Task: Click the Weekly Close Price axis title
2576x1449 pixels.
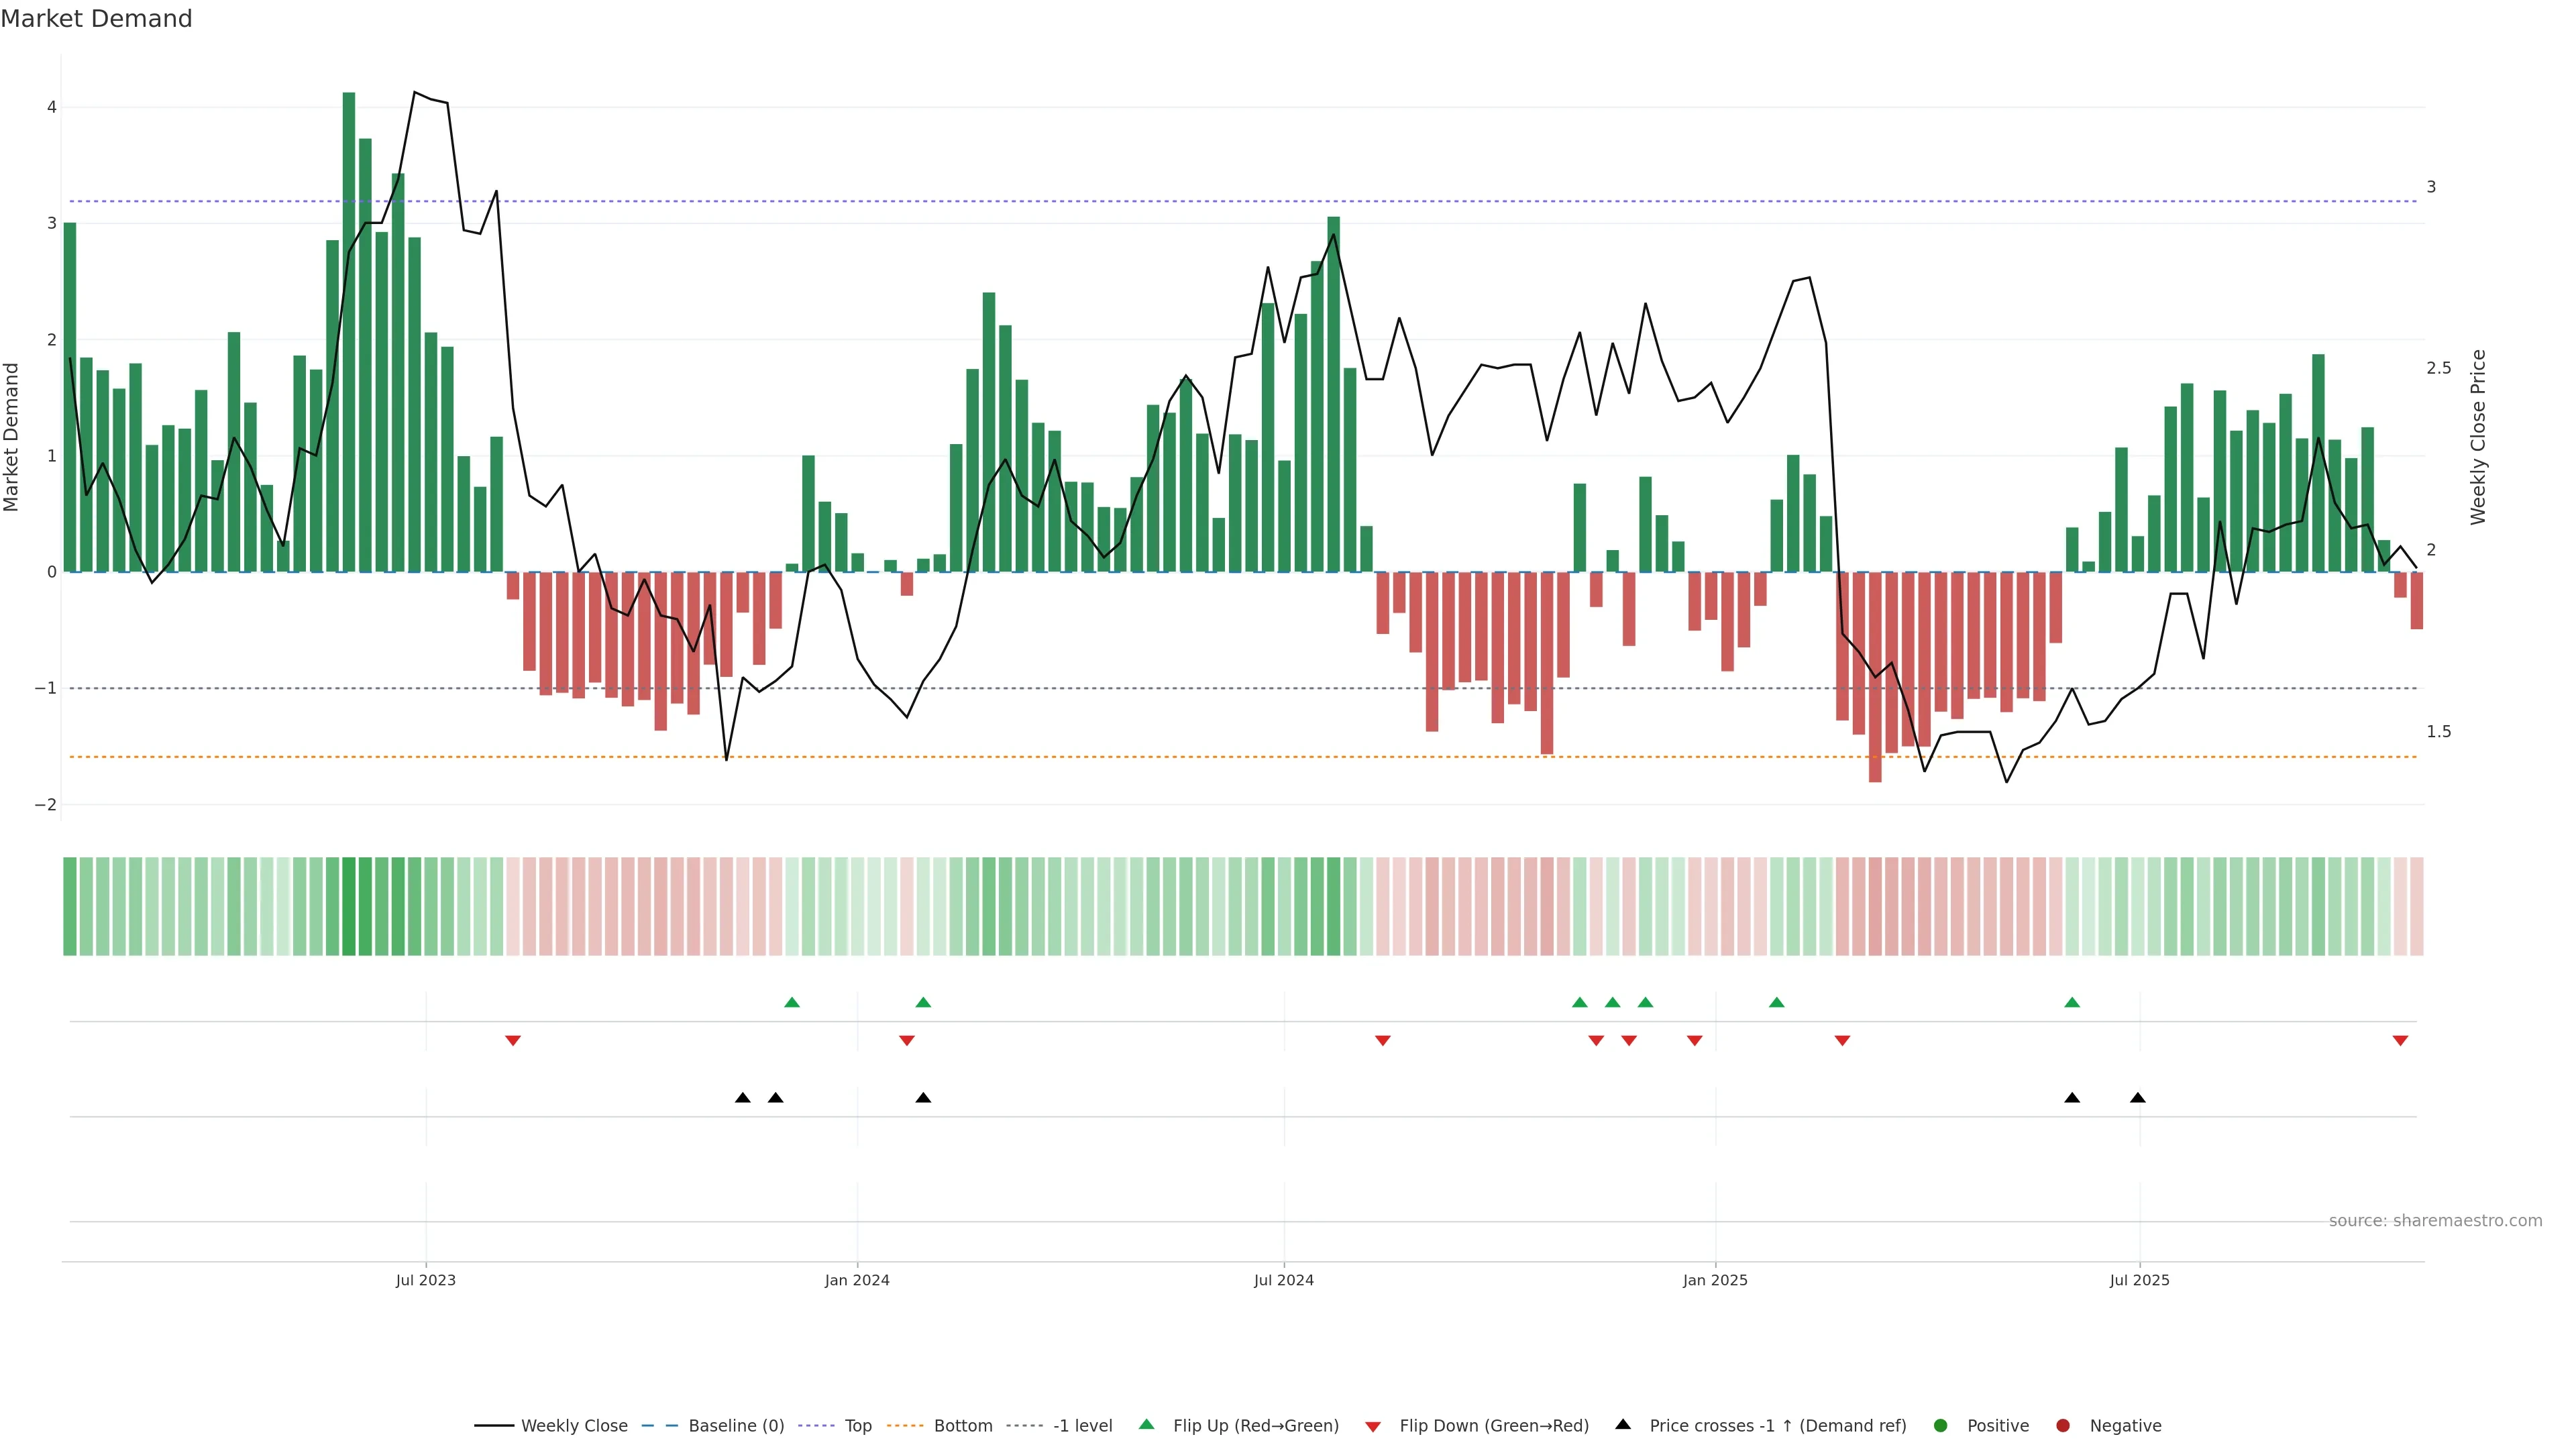Action: pyautogui.click(x=2478, y=437)
